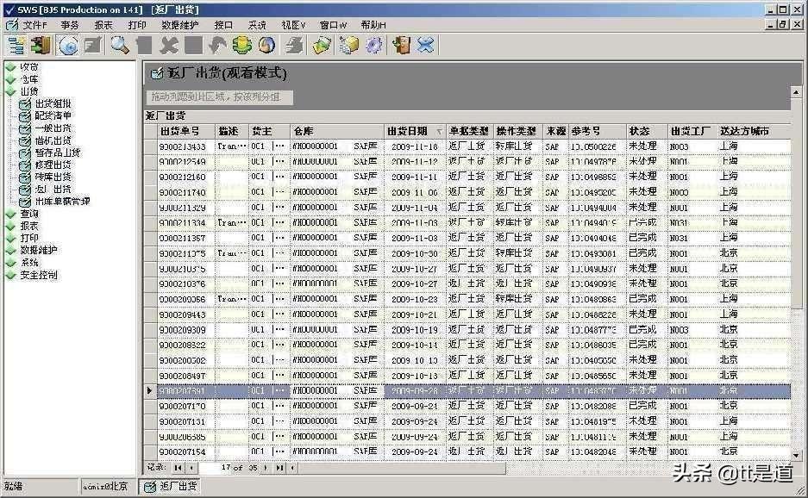Viewport: 808px width, 498px height.
Task: Go to the next record button
Action: (266, 468)
